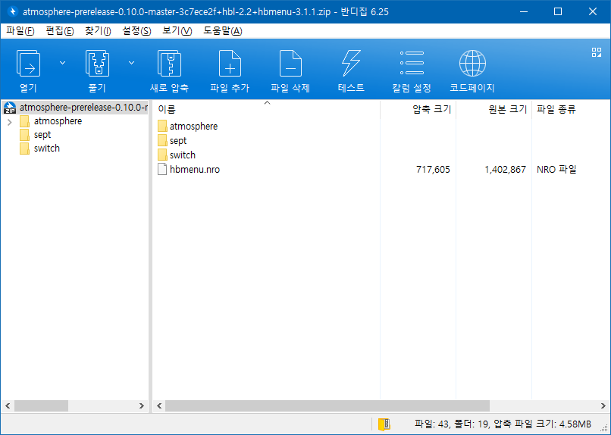Sort by the 파일 종류 column header
This screenshot has height=435, width=611.
(571, 109)
